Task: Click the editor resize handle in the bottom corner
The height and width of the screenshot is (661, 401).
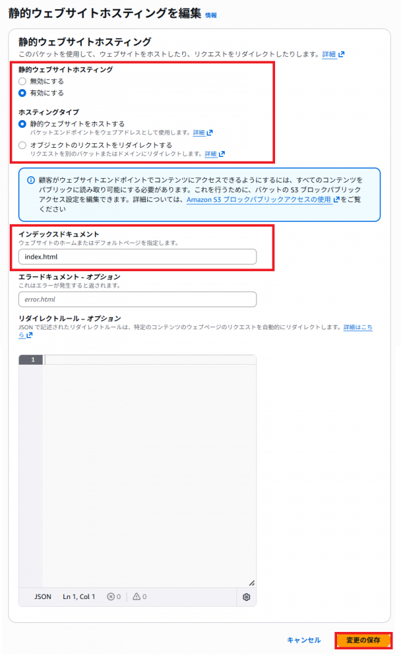Action: coord(252,583)
